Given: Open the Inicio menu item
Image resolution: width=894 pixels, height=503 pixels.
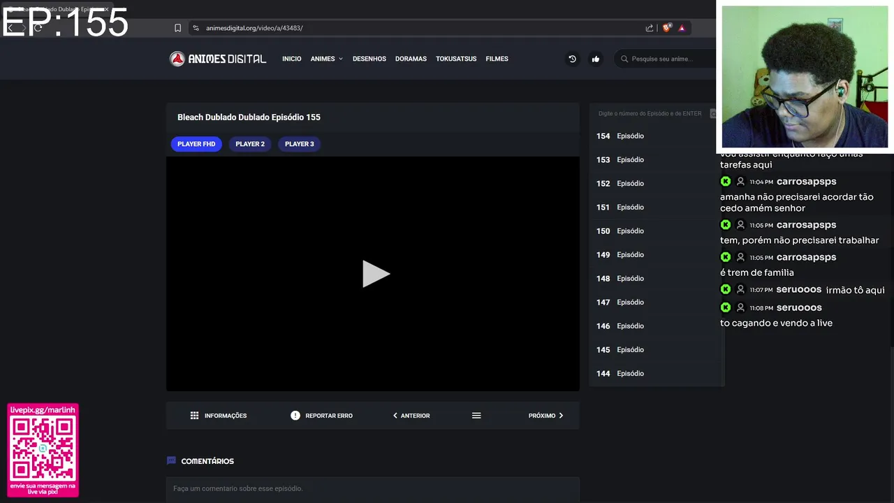Looking at the screenshot, I should pyautogui.click(x=292, y=59).
